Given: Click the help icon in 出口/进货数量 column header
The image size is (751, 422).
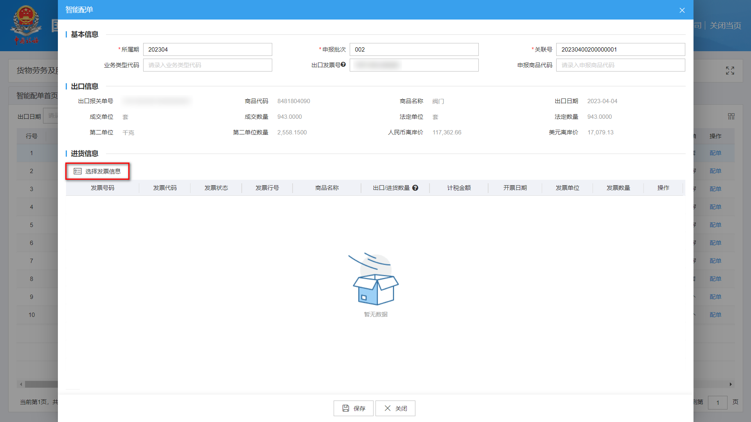Looking at the screenshot, I should (x=415, y=188).
